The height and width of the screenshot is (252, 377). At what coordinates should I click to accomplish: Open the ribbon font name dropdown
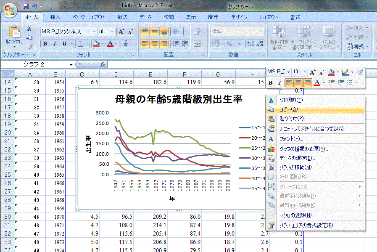[94, 32]
